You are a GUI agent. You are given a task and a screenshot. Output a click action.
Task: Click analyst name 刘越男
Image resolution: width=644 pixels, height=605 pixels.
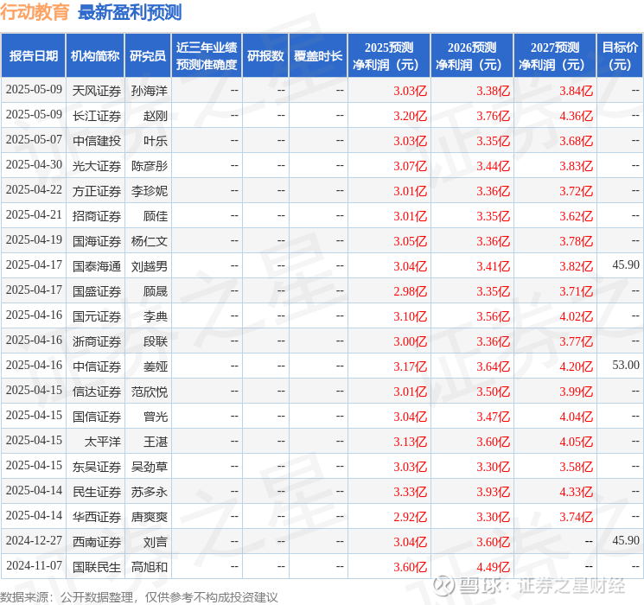[149, 266]
